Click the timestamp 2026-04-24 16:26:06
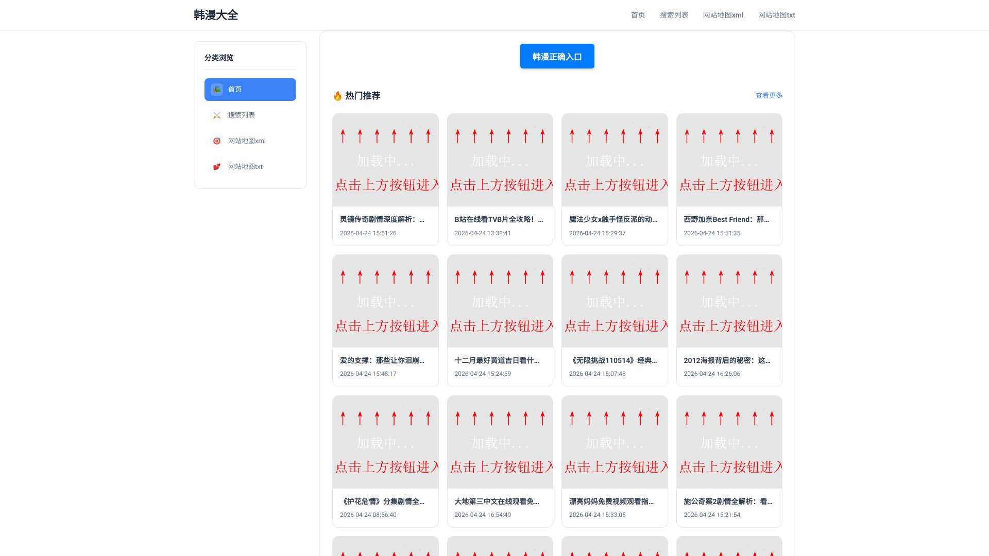Screen dimensions: 989x556 pos(712,374)
